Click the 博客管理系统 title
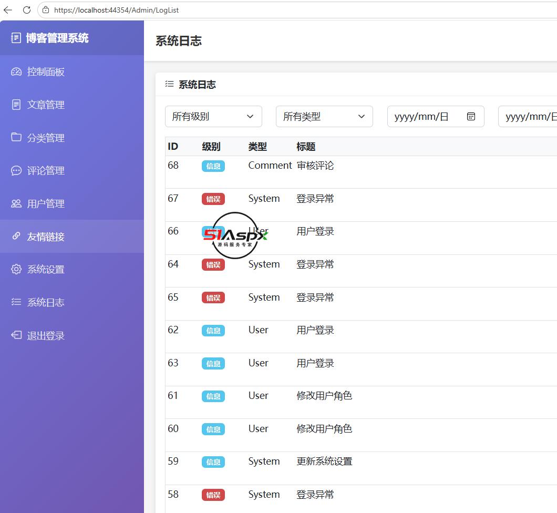 (57, 38)
